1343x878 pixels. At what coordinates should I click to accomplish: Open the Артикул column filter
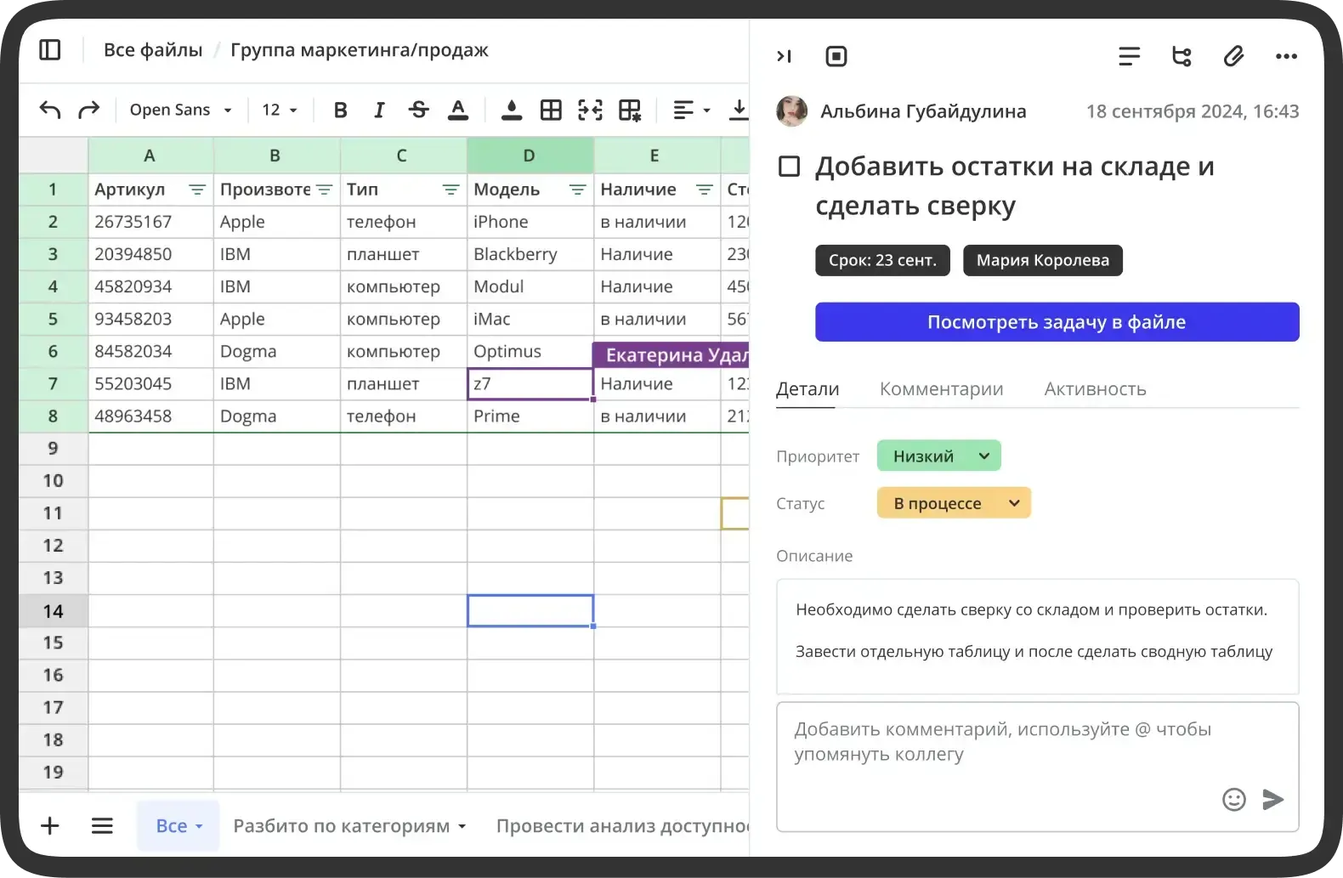pyautogui.click(x=197, y=190)
